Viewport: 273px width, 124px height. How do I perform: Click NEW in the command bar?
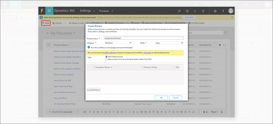point(46,23)
